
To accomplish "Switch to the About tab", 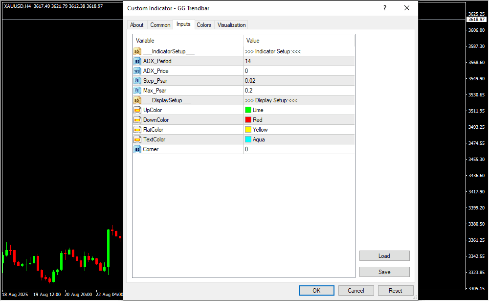I will pyautogui.click(x=137, y=25).
